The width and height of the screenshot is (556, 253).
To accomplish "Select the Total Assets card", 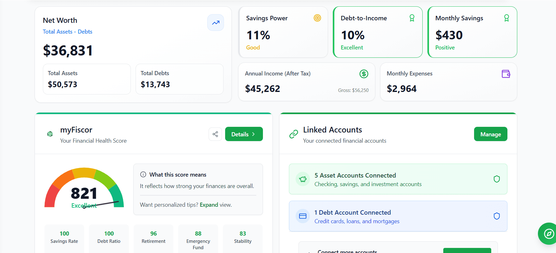I will pos(87,79).
